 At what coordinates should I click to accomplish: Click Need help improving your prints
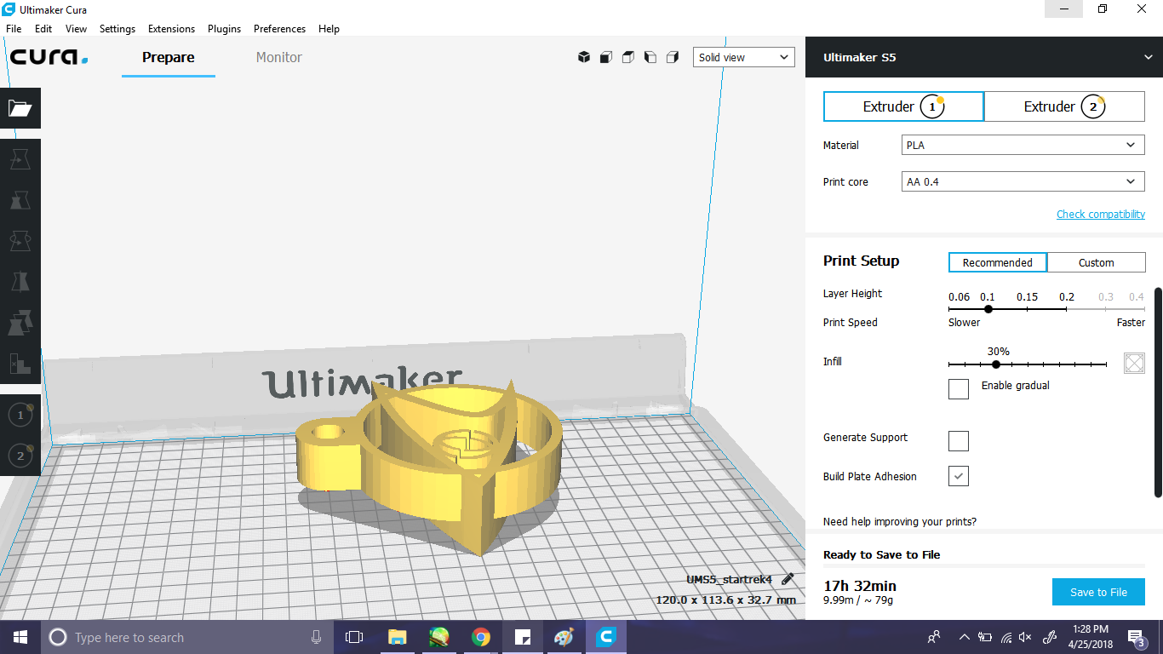click(900, 521)
